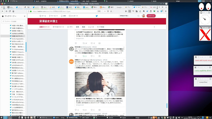This screenshot has height=119, width=212.
Task: Select the ニュース tab
Action: click(91, 27)
